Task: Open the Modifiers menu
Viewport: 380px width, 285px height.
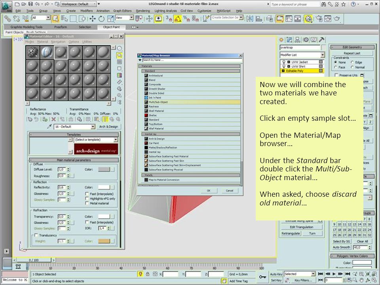Action: [x=86, y=11]
